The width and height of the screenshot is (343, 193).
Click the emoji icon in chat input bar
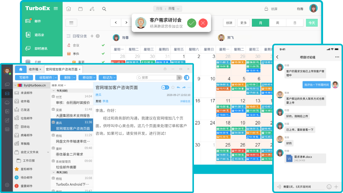pyautogui.click(x=329, y=187)
